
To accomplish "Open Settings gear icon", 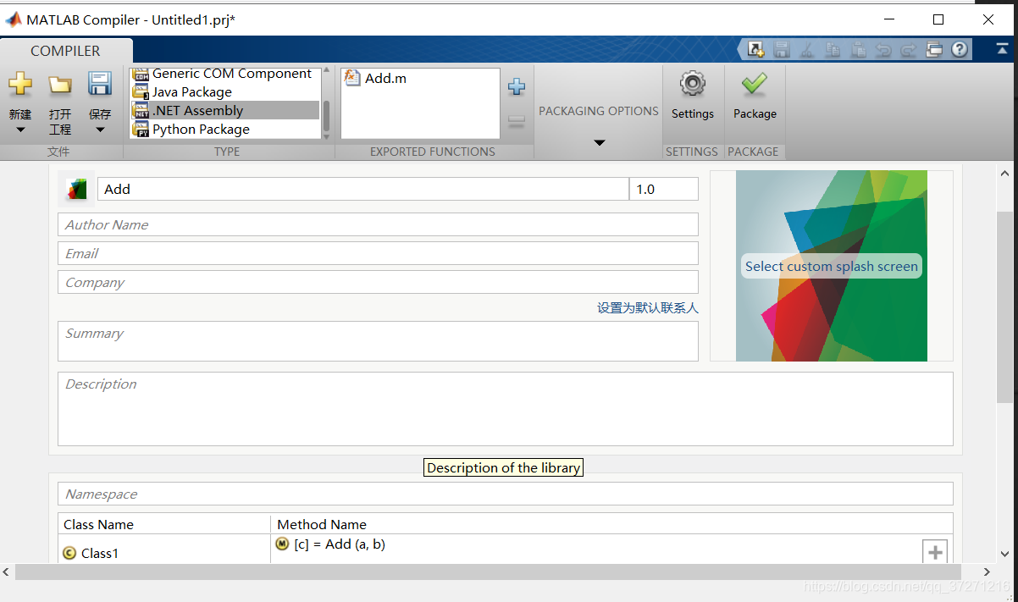I will [693, 84].
